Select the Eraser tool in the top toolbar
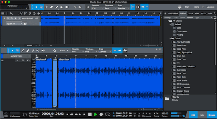 [x=51, y=7]
